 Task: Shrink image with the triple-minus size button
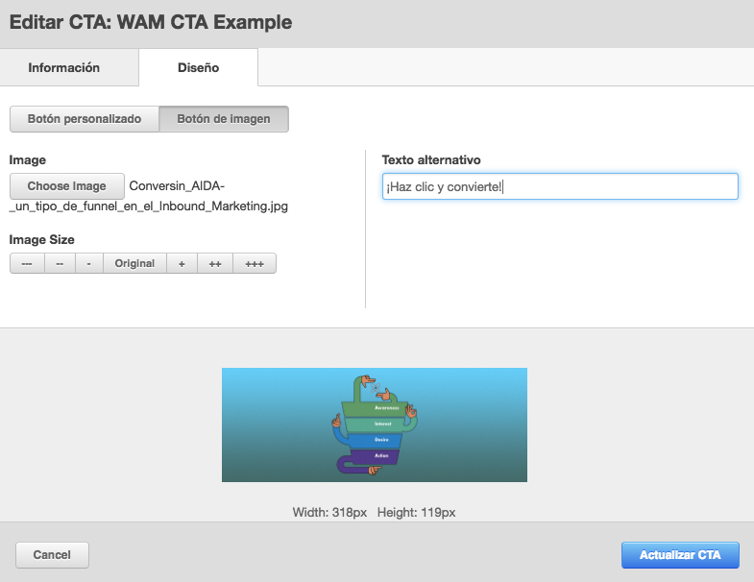point(27,263)
